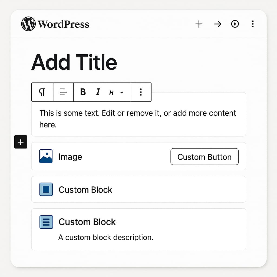Click the right arrow icon in header
Screen dimensions: 277x277
pyautogui.click(x=217, y=24)
